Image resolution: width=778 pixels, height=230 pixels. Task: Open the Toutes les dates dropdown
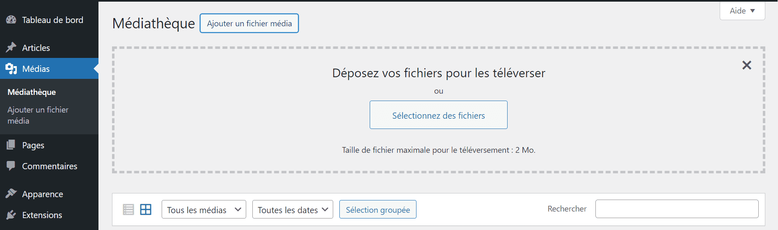[x=293, y=209]
